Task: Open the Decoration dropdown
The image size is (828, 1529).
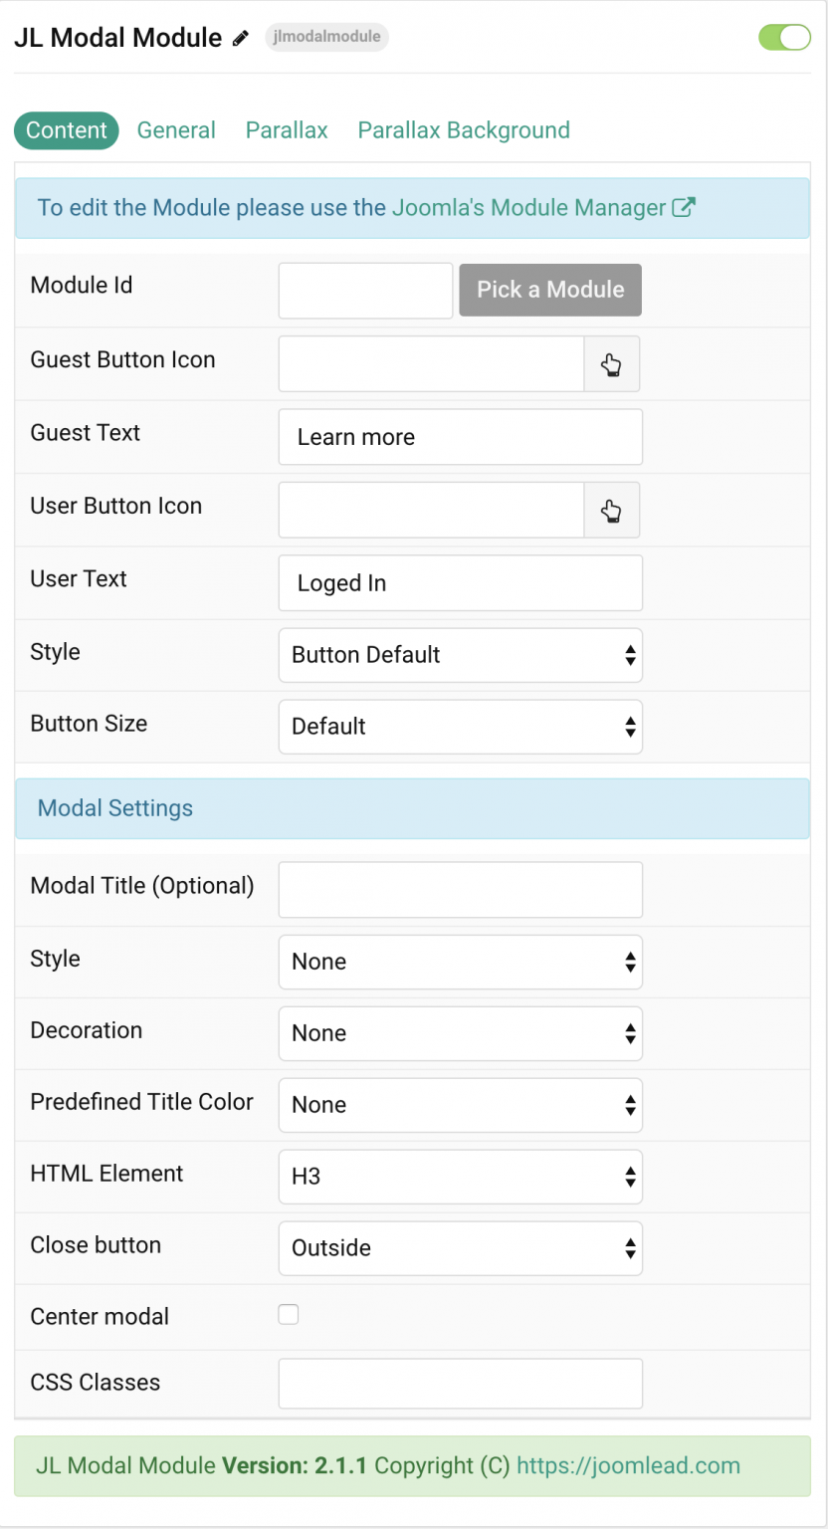Action: (460, 1033)
